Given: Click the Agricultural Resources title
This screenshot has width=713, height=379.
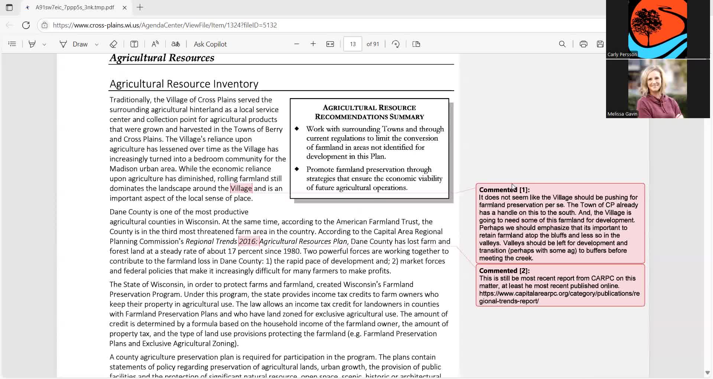Looking at the screenshot, I should [162, 58].
